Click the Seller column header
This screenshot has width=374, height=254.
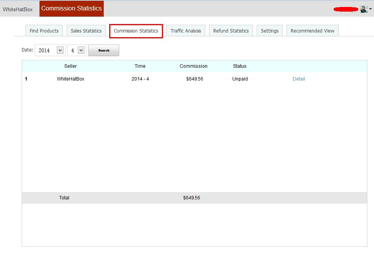70,66
